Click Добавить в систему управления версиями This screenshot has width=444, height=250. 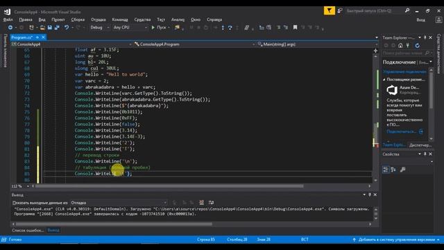(x=397, y=240)
